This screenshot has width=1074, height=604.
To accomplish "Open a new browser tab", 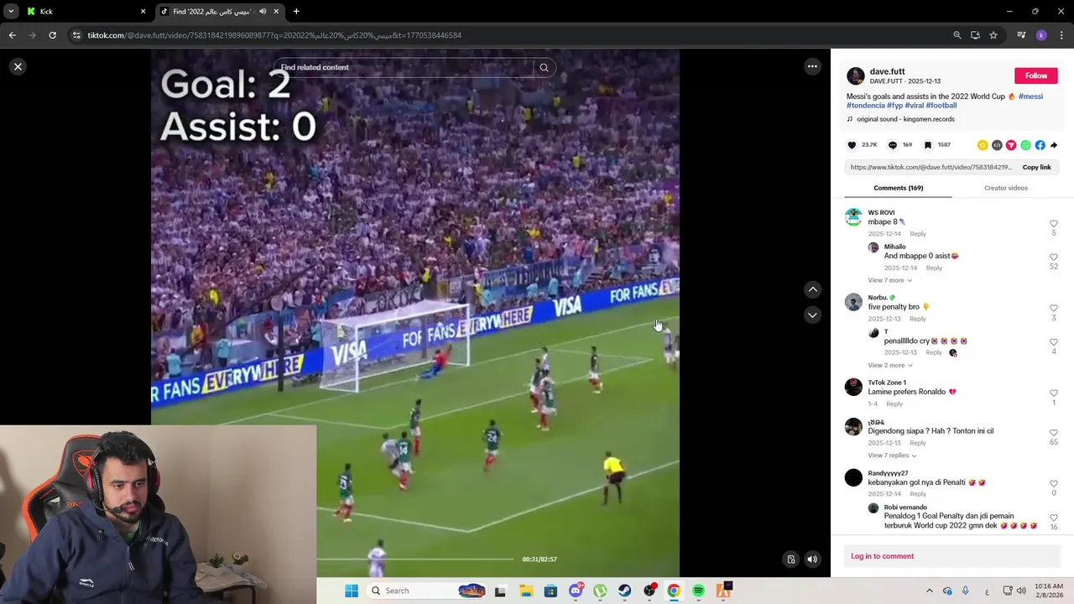I will click(296, 11).
